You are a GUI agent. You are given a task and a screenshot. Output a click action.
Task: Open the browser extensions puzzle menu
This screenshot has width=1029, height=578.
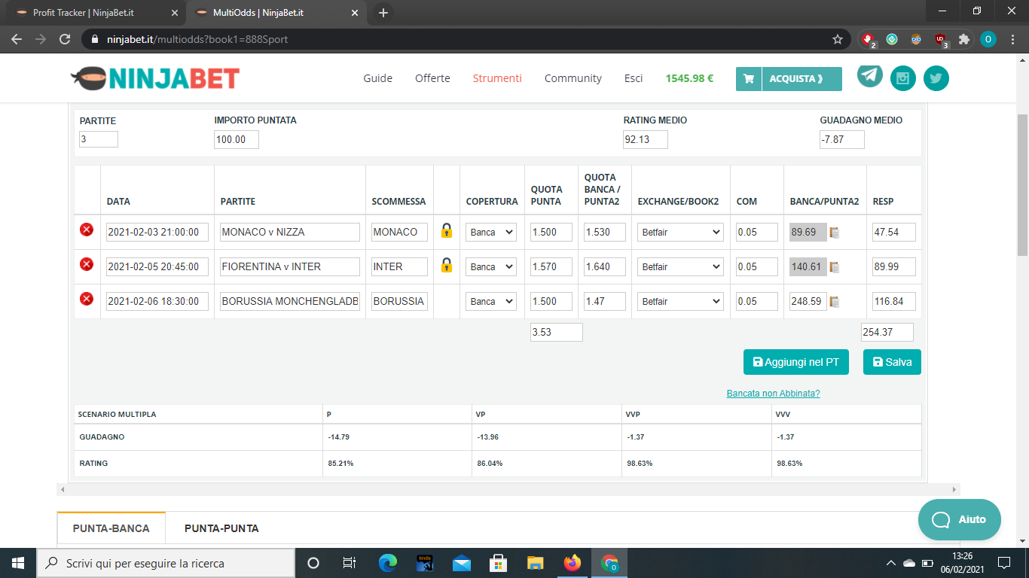coord(963,39)
